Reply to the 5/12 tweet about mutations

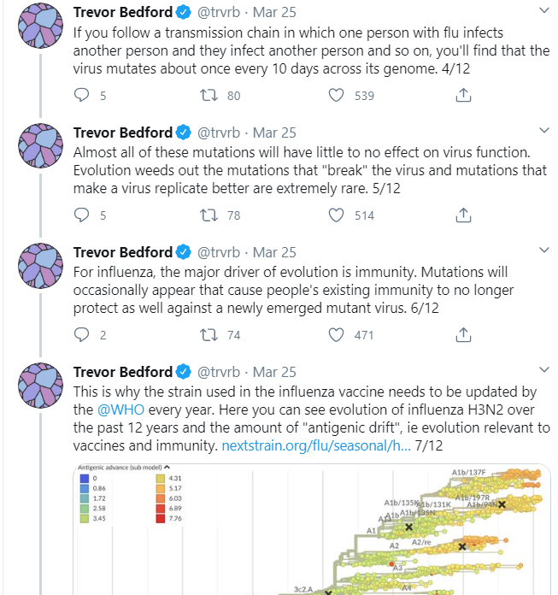pyautogui.click(x=81, y=215)
